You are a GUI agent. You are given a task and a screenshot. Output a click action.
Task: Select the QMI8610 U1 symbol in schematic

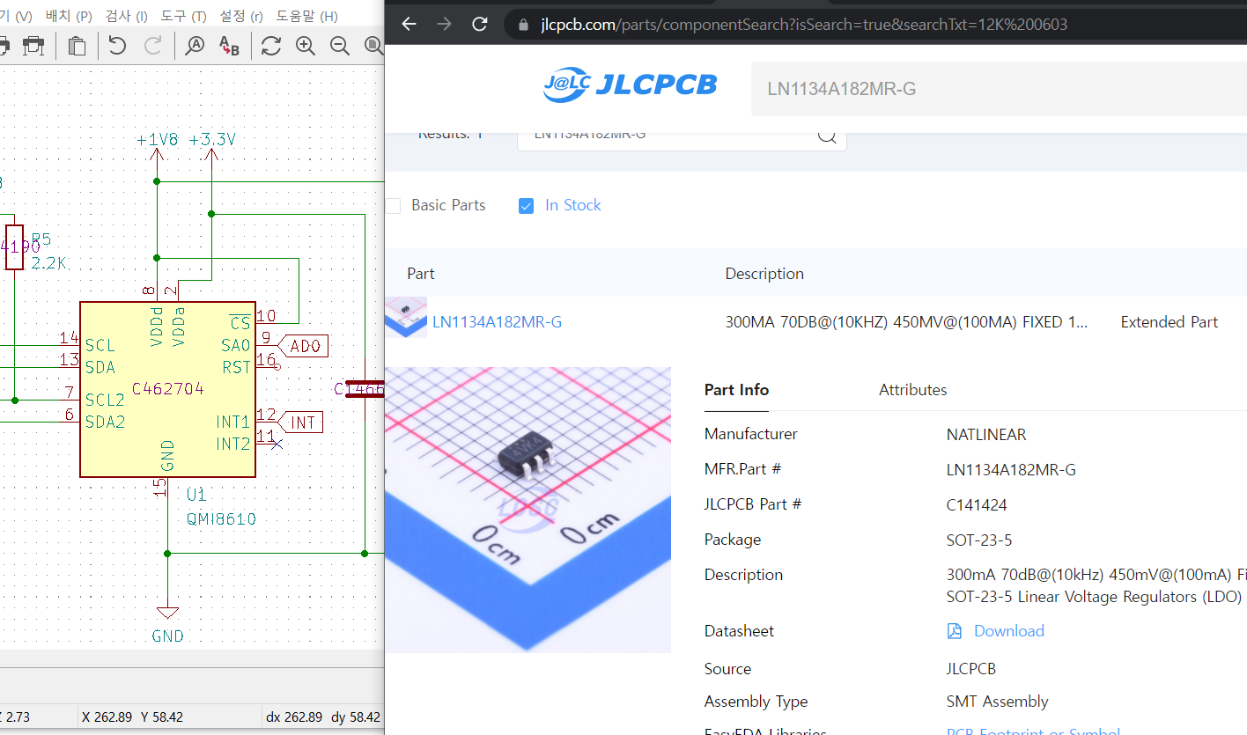pyautogui.click(x=167, y=390)
